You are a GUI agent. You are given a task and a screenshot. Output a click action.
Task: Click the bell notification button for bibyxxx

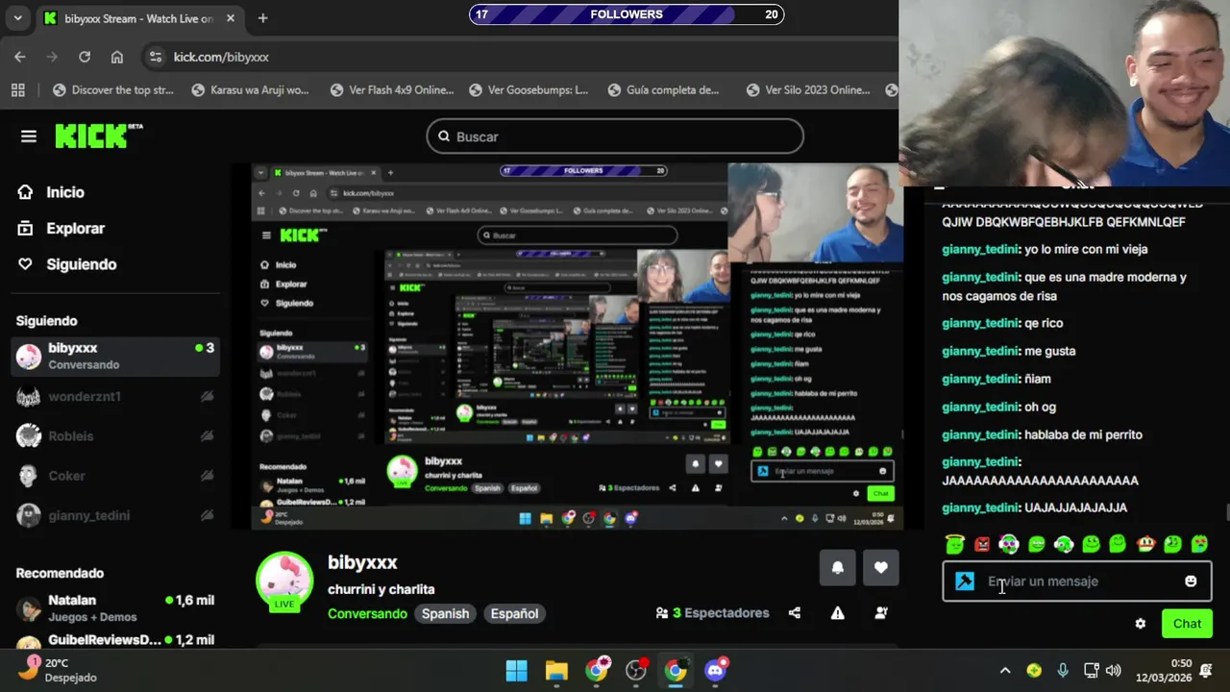[x=837, y=567]
